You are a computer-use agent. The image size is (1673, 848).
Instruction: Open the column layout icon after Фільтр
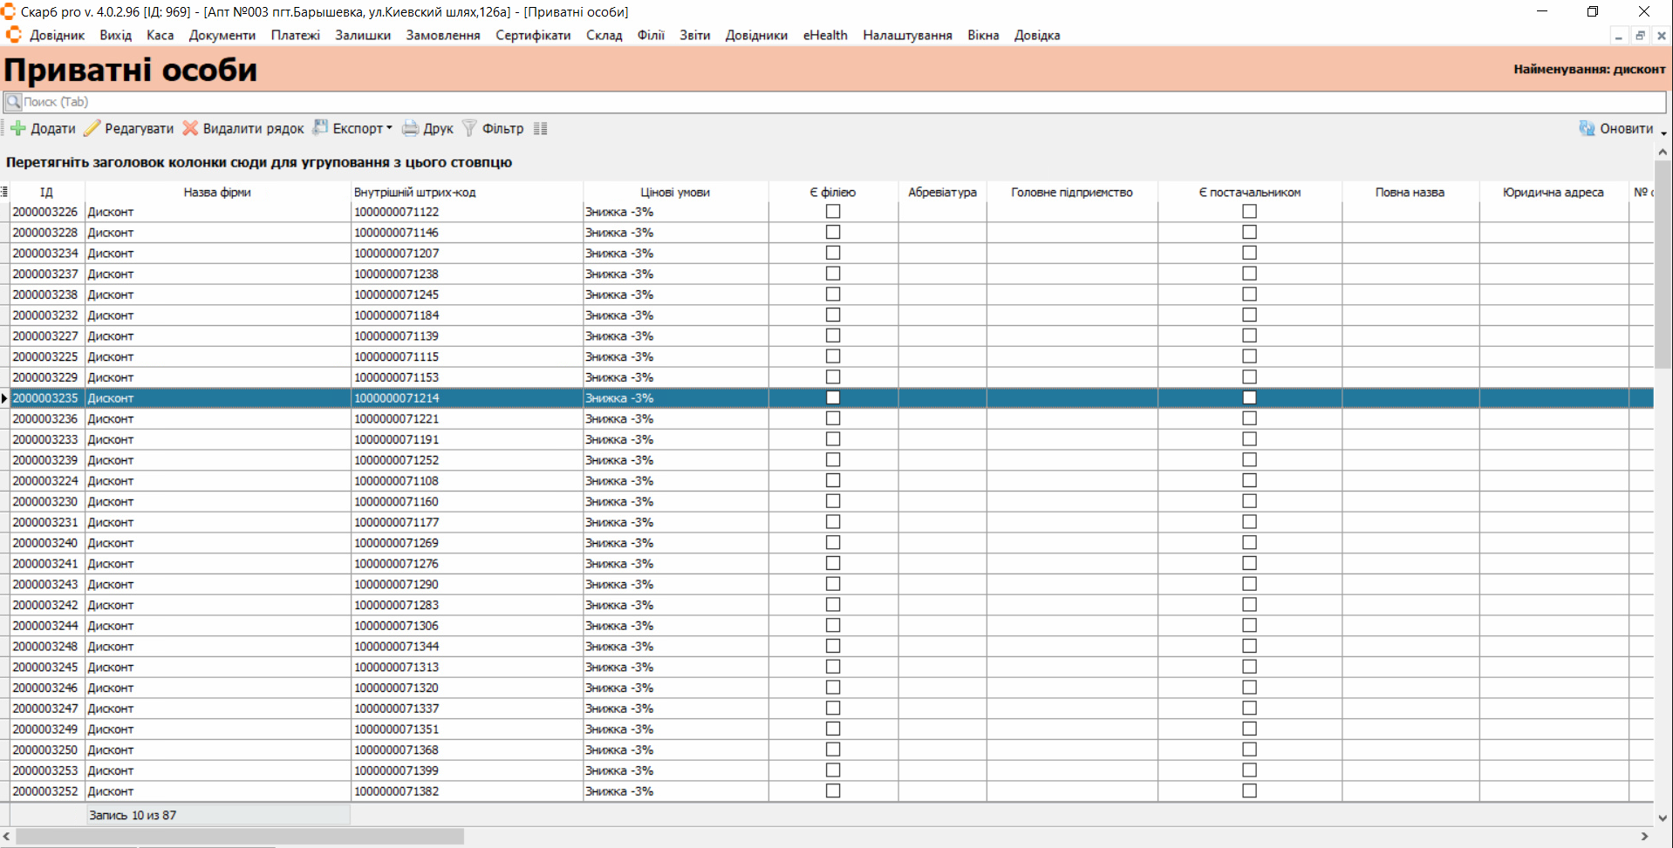[541, 129]
